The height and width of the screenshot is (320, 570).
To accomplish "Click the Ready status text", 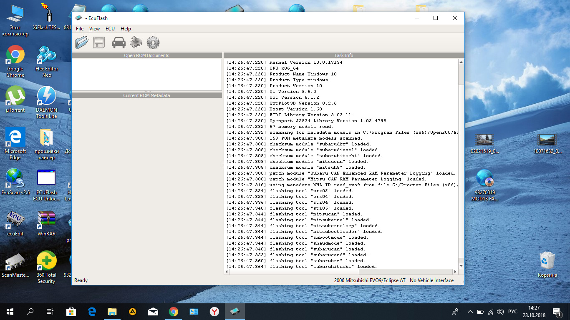I will [81, 280].
